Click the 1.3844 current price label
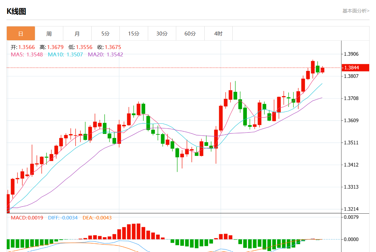 coord(355,68)
